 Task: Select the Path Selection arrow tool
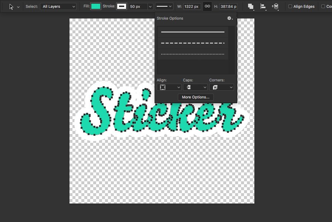(11, 7)
